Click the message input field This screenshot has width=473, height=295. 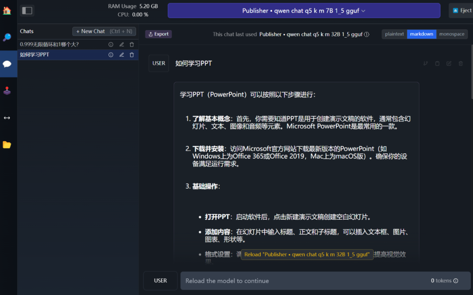coord(325,281)
